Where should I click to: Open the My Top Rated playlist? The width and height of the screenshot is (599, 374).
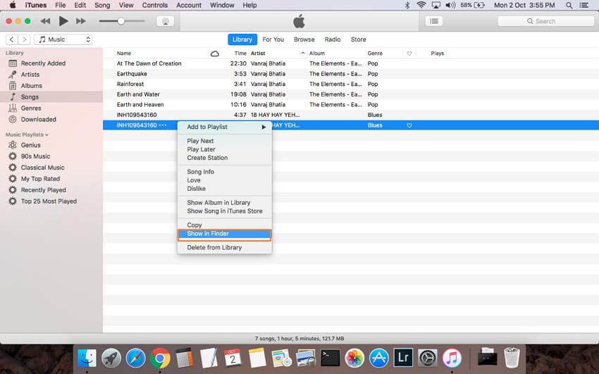click(51, 179)
